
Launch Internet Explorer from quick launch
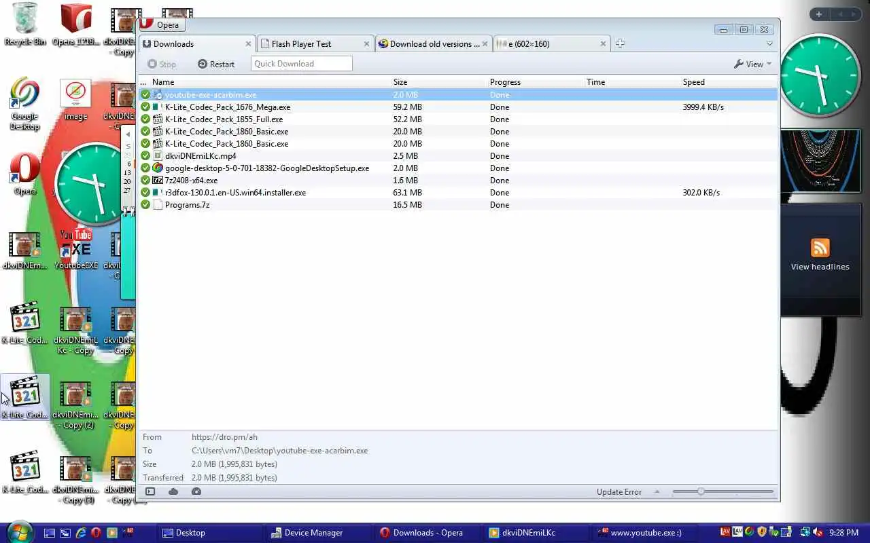tap(81, 533)
